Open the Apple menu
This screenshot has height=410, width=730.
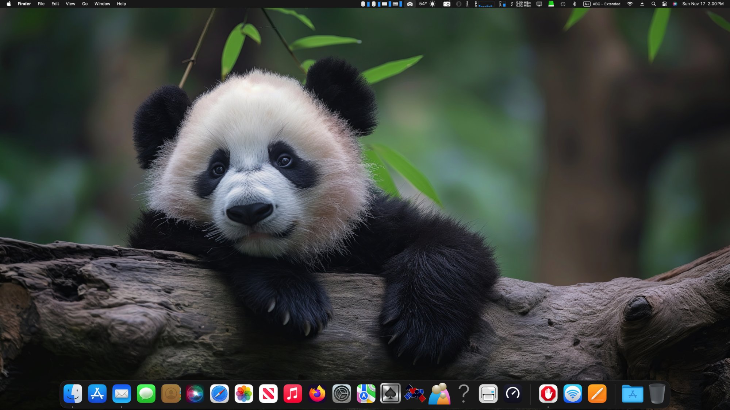[x=9, y=4]
